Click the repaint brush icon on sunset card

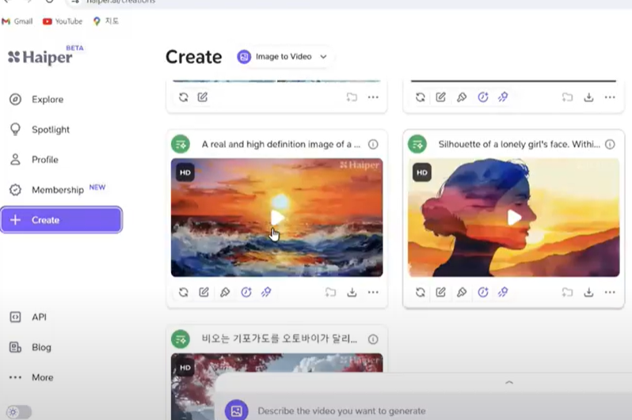pyautogui.click(x=225, y=293)
